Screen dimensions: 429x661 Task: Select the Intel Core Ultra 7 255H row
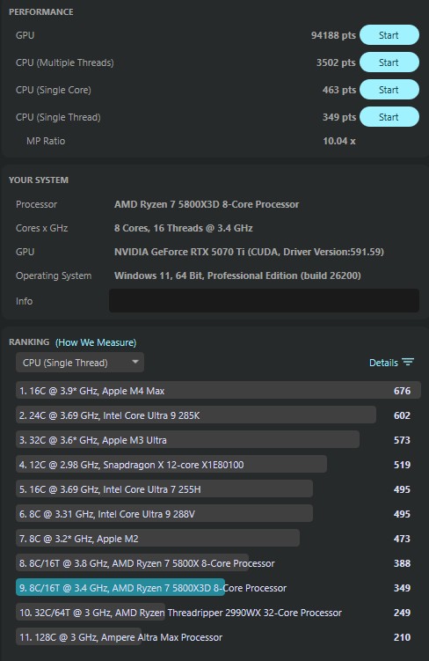point(218,489)
